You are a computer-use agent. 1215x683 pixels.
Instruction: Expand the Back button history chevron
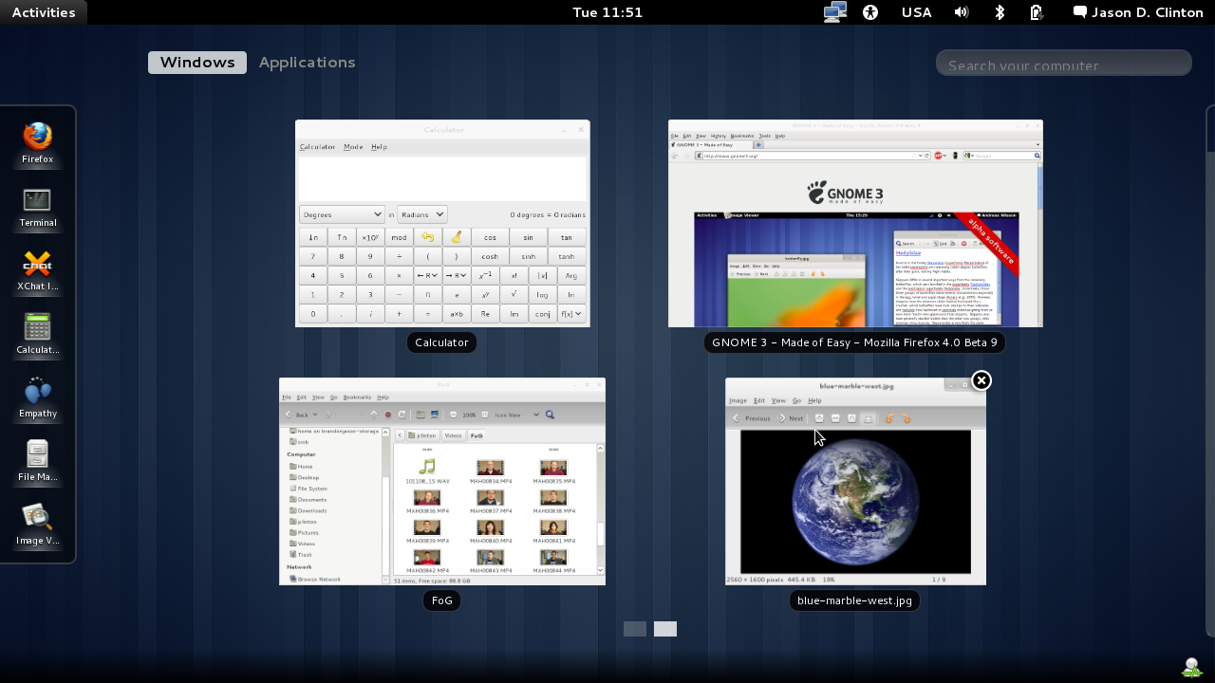coord(314,415)
